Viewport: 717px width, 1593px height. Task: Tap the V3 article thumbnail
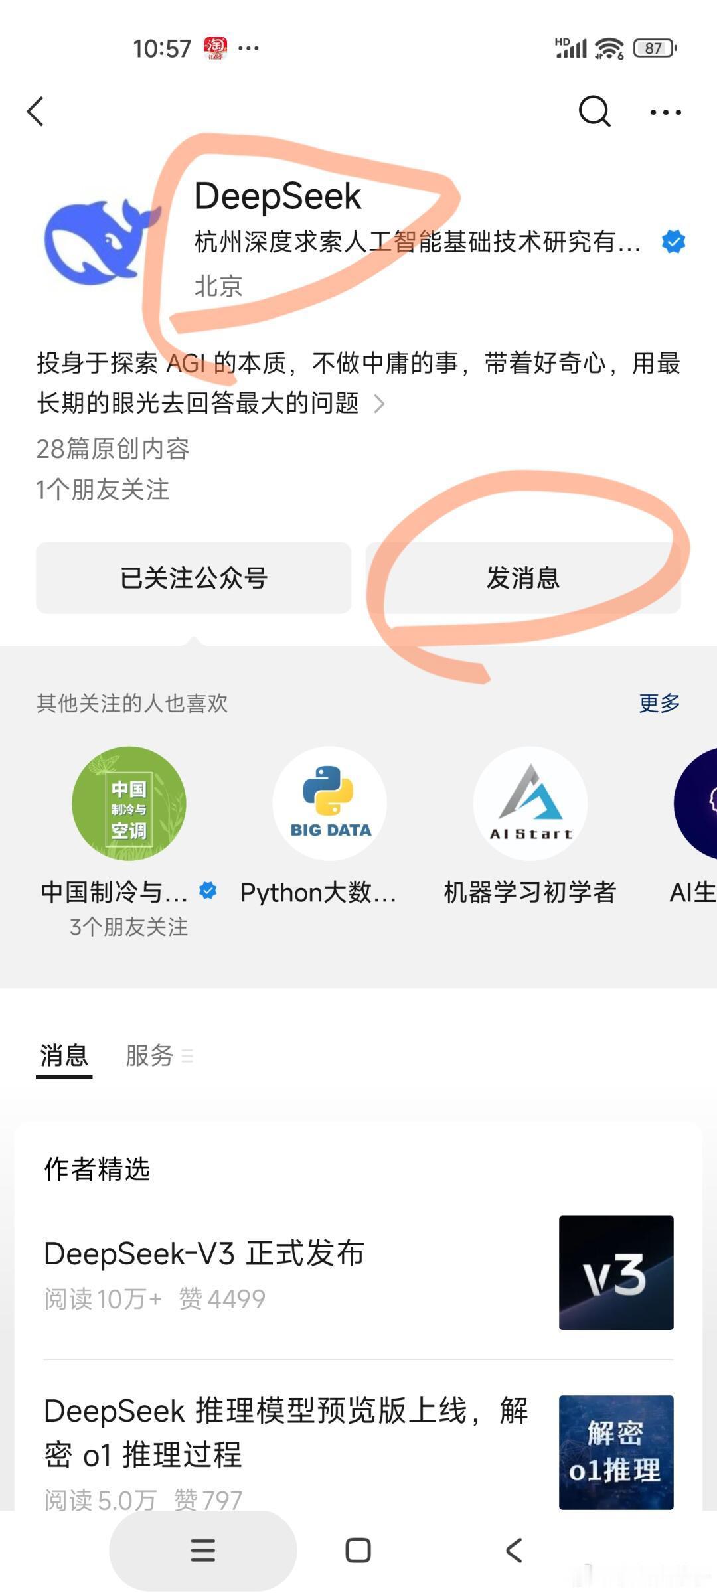point(616,1272)
